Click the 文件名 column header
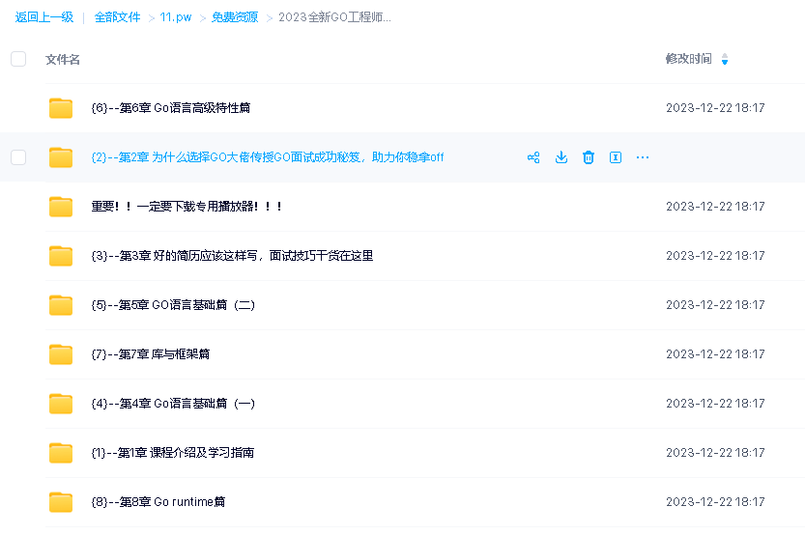The height and width of the screenshot is (535, 805). point(63,60)
